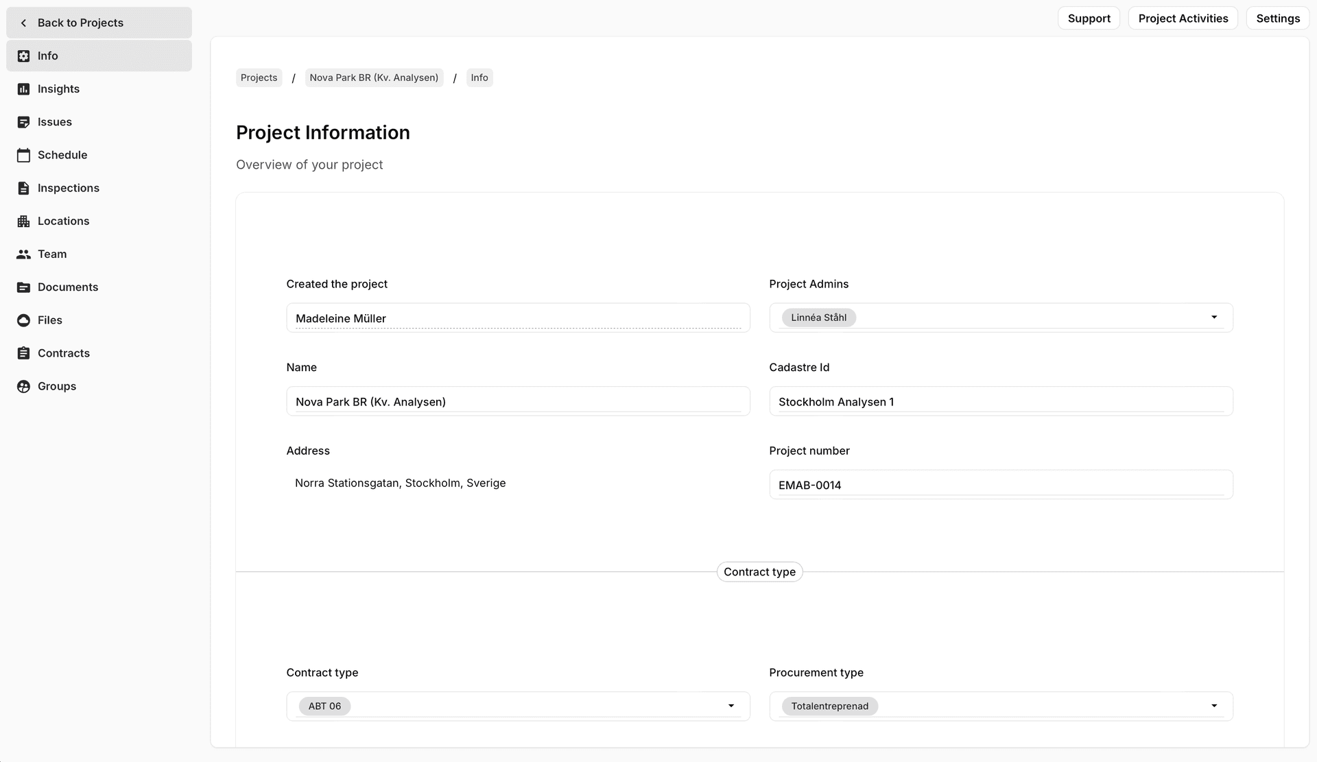Click the Cadastre Id input field
This screenshot has height=762, width=1317.
click(1000, 402)
